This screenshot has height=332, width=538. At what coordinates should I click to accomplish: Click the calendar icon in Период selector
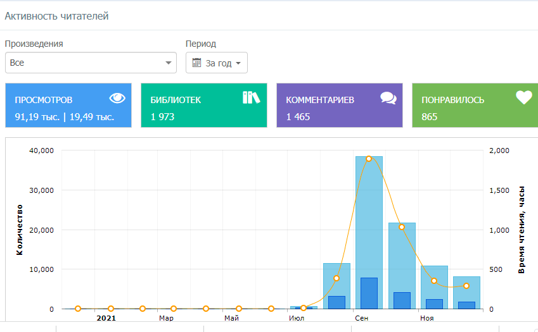[196, 63]
